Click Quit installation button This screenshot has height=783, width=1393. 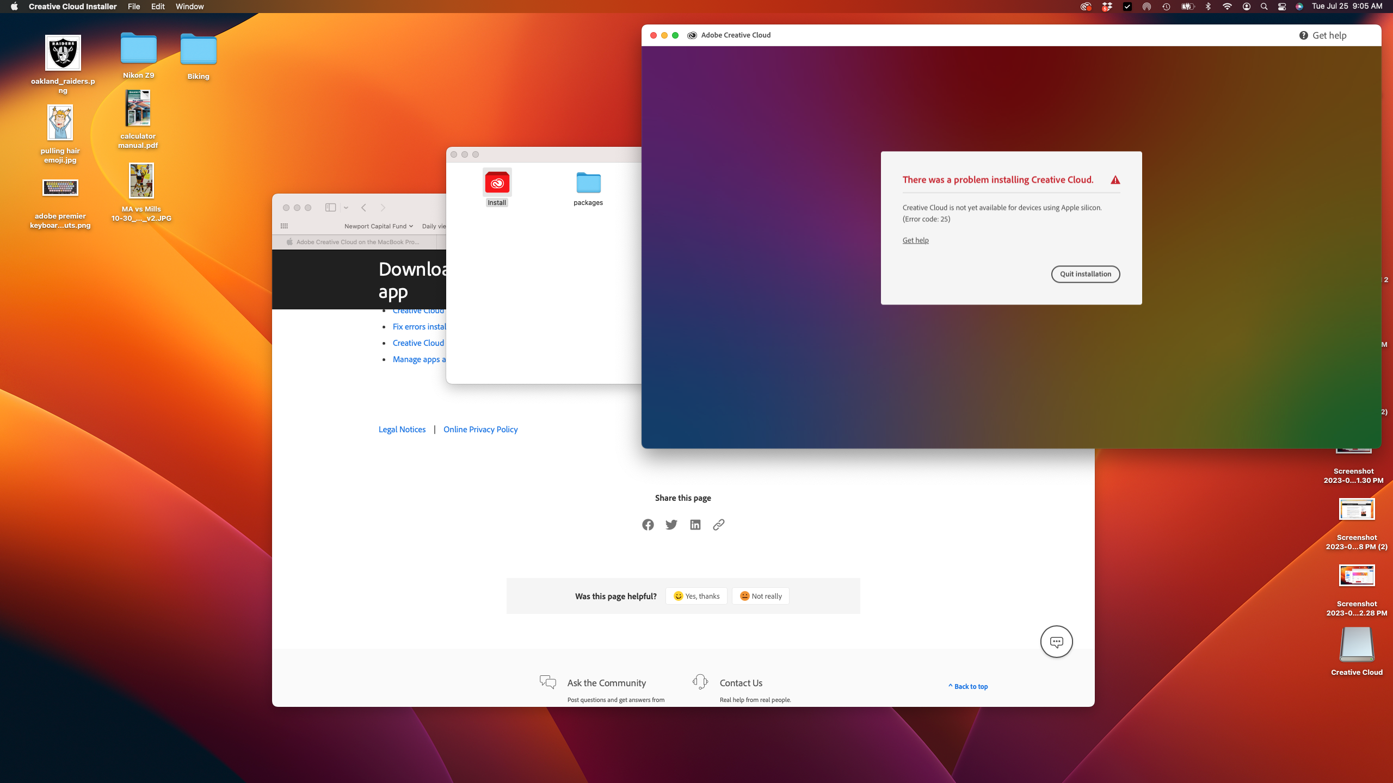(x=1085, y=274)
